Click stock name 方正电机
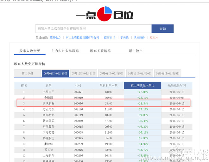This screenshot has height=162, width=209. [x=48, y=109]
